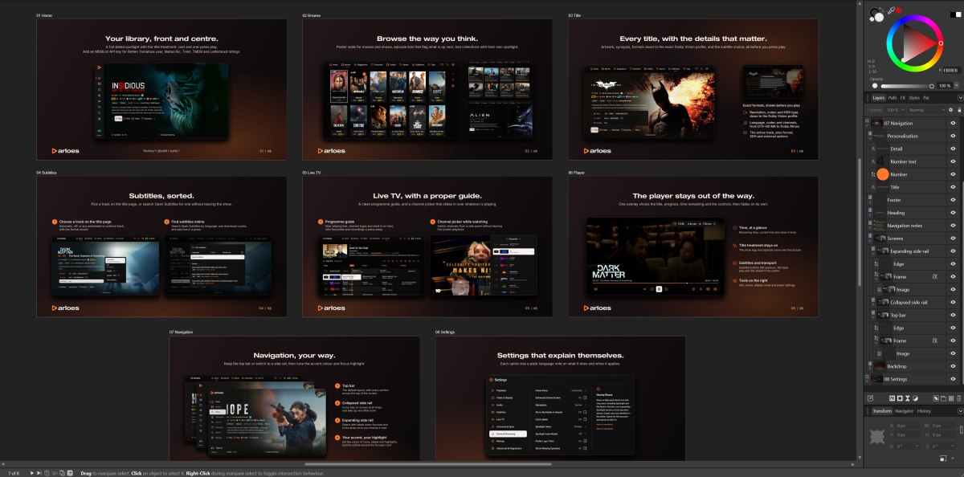Expand the Navigation notes group
964x477 pixels.
(870, 228)
